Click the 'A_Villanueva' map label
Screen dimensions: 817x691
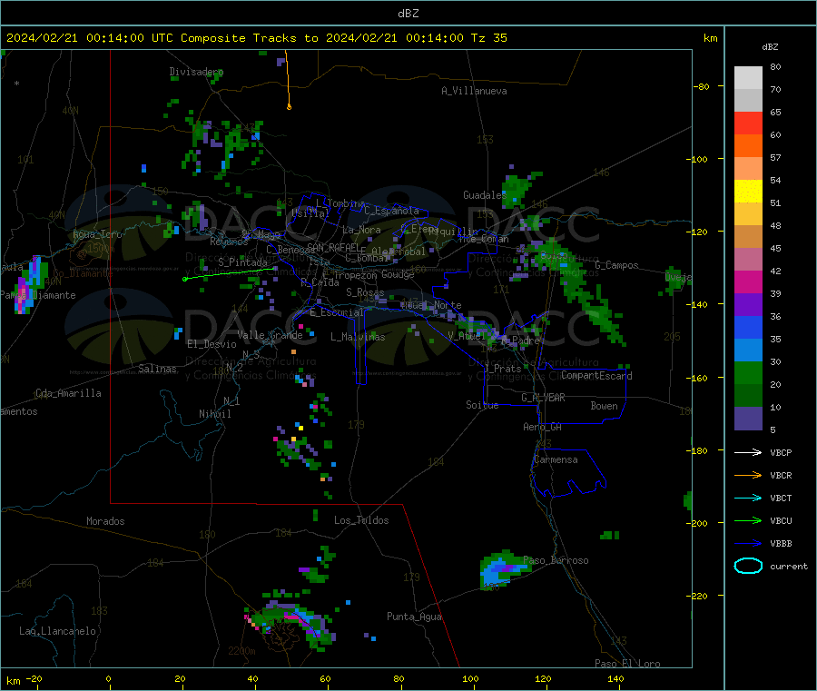474,91
